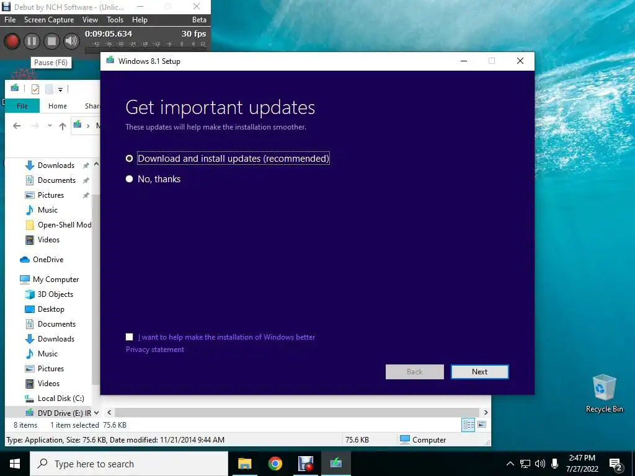
Task: Open the File menu in Debut
Action: click(x=10, y=20)
